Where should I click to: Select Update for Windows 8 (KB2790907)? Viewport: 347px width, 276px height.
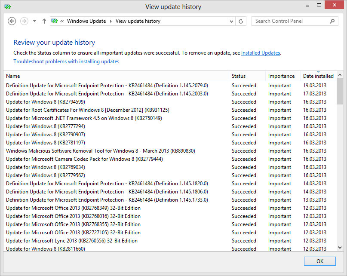(170, 135)
